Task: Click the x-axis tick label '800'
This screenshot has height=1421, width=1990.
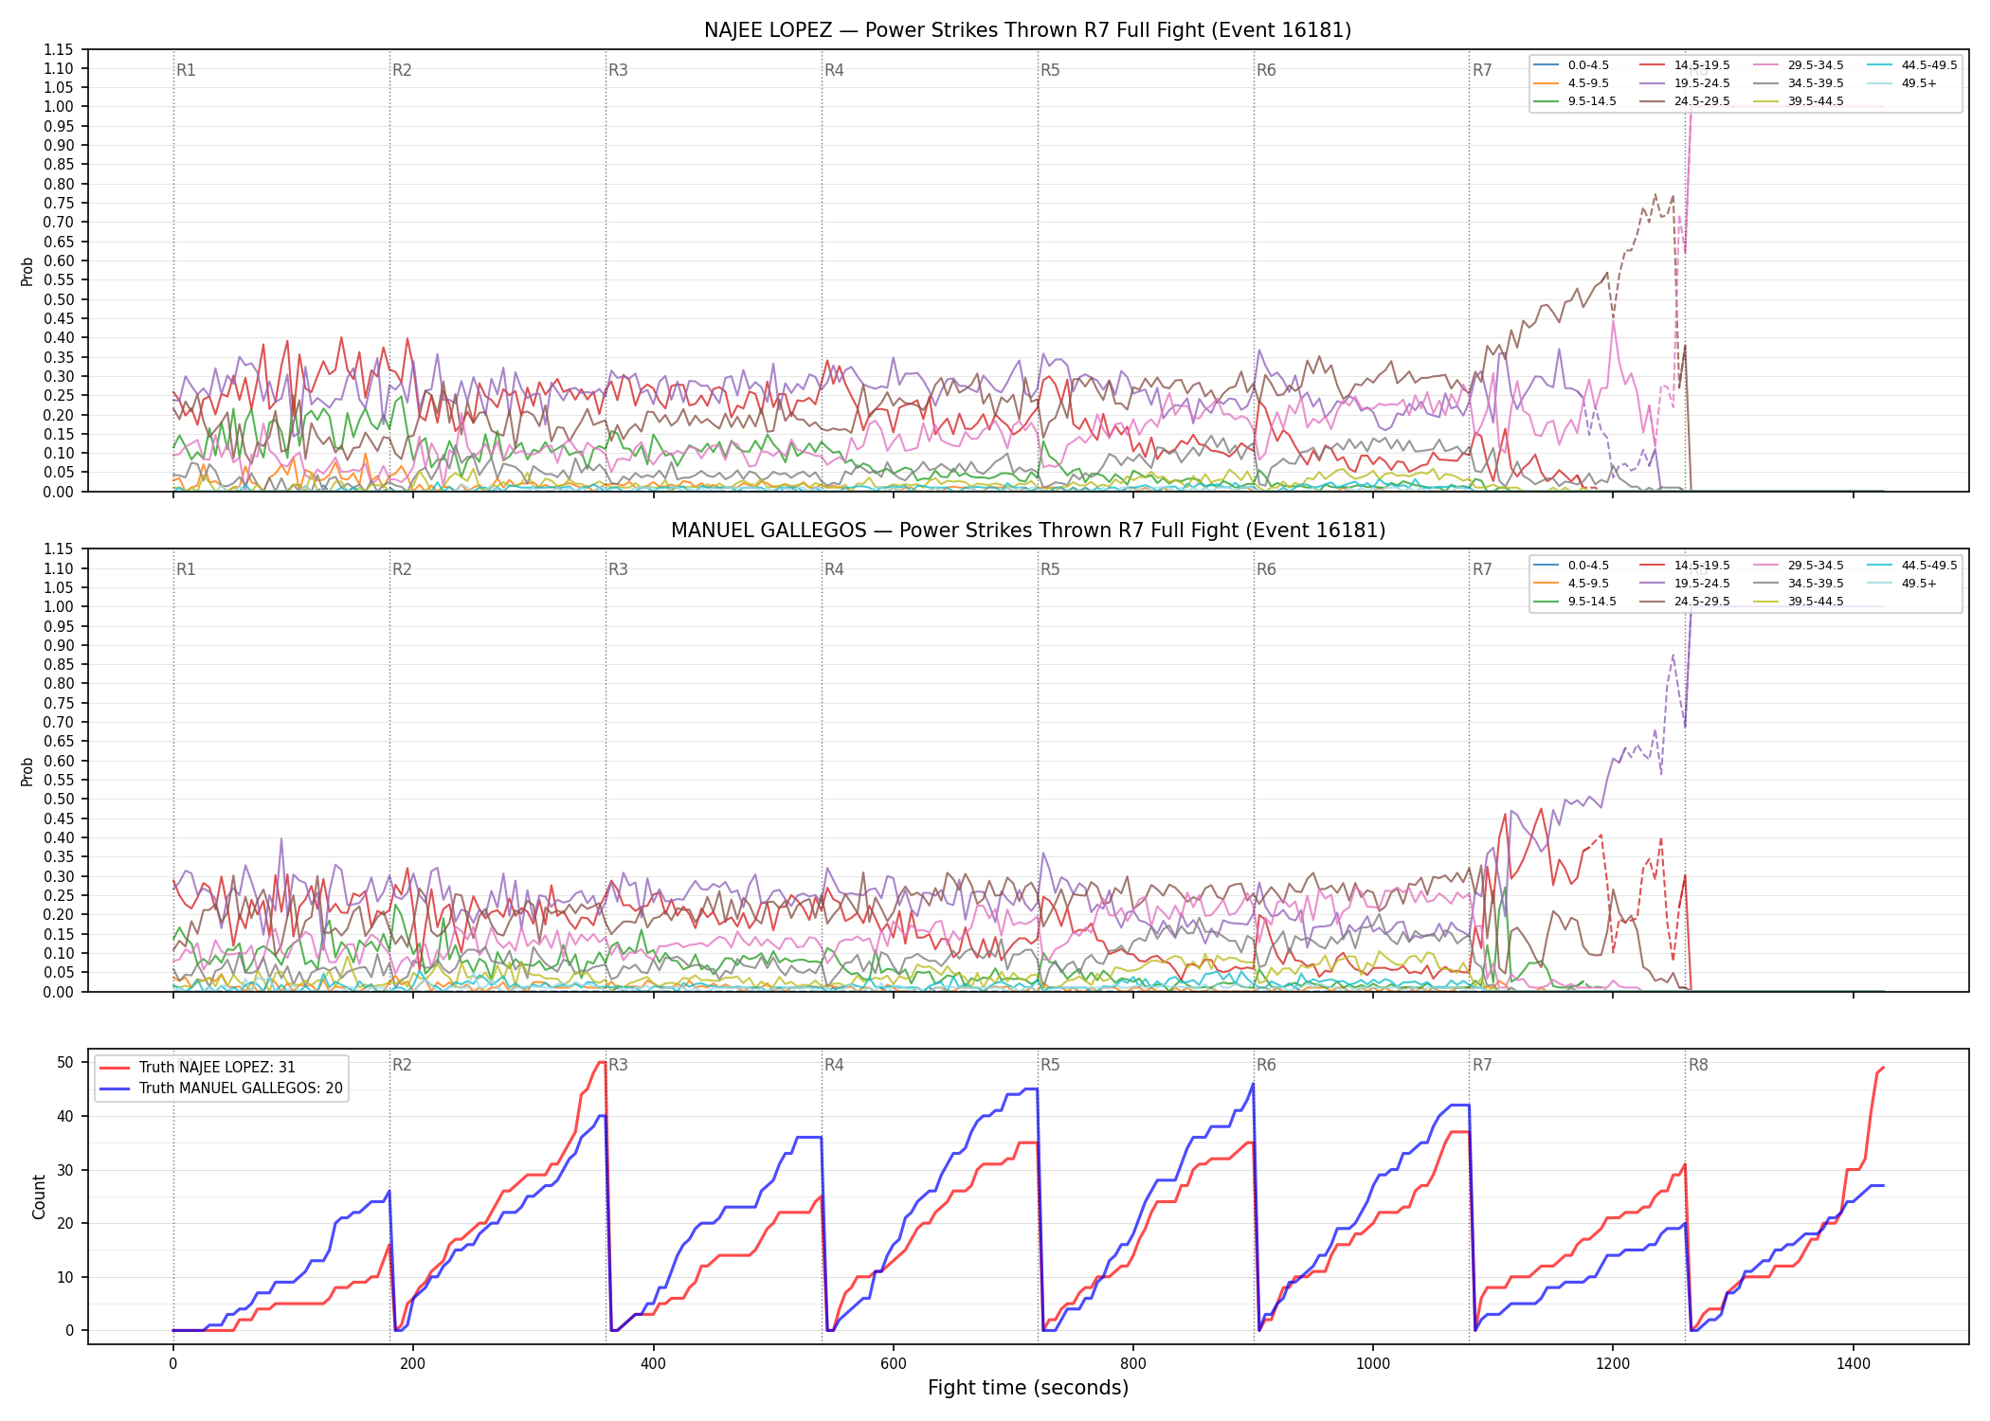Action: point(1133,1364)
